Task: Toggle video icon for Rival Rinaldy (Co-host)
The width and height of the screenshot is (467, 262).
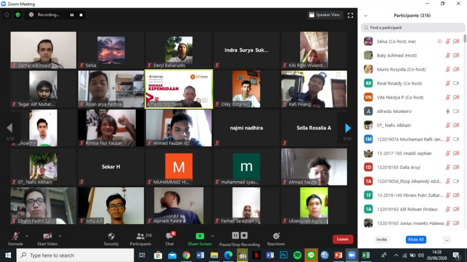Action: pyautogui.click(x=456, y=83)
